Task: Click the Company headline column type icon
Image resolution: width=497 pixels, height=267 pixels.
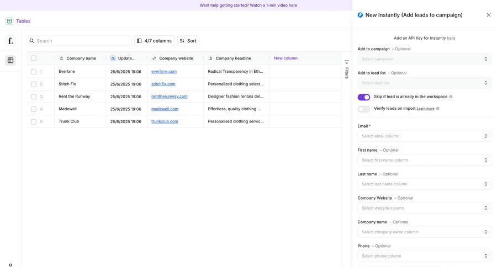Action: (211, 58)
